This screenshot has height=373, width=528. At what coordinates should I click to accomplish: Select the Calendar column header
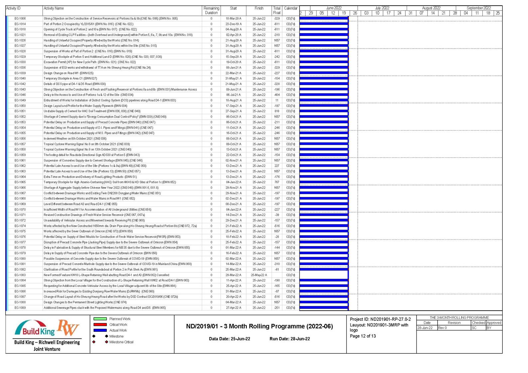click(291, 8)
